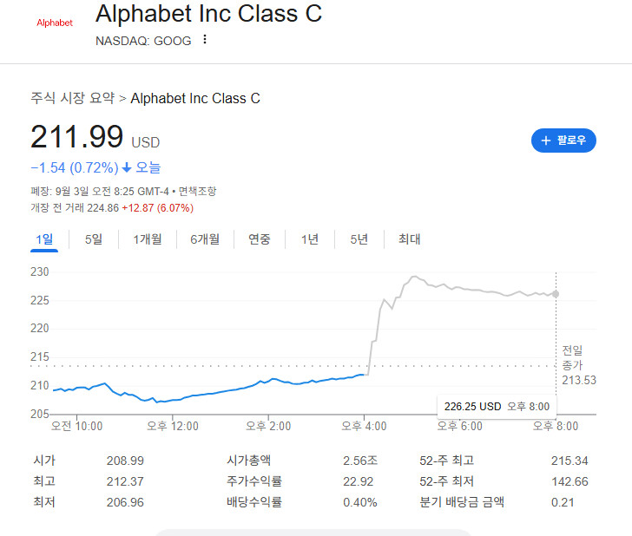
Task: Open the 주식 시장 요약 breadcrumb link
Action: pyautogui.click(x=72, y=98)
